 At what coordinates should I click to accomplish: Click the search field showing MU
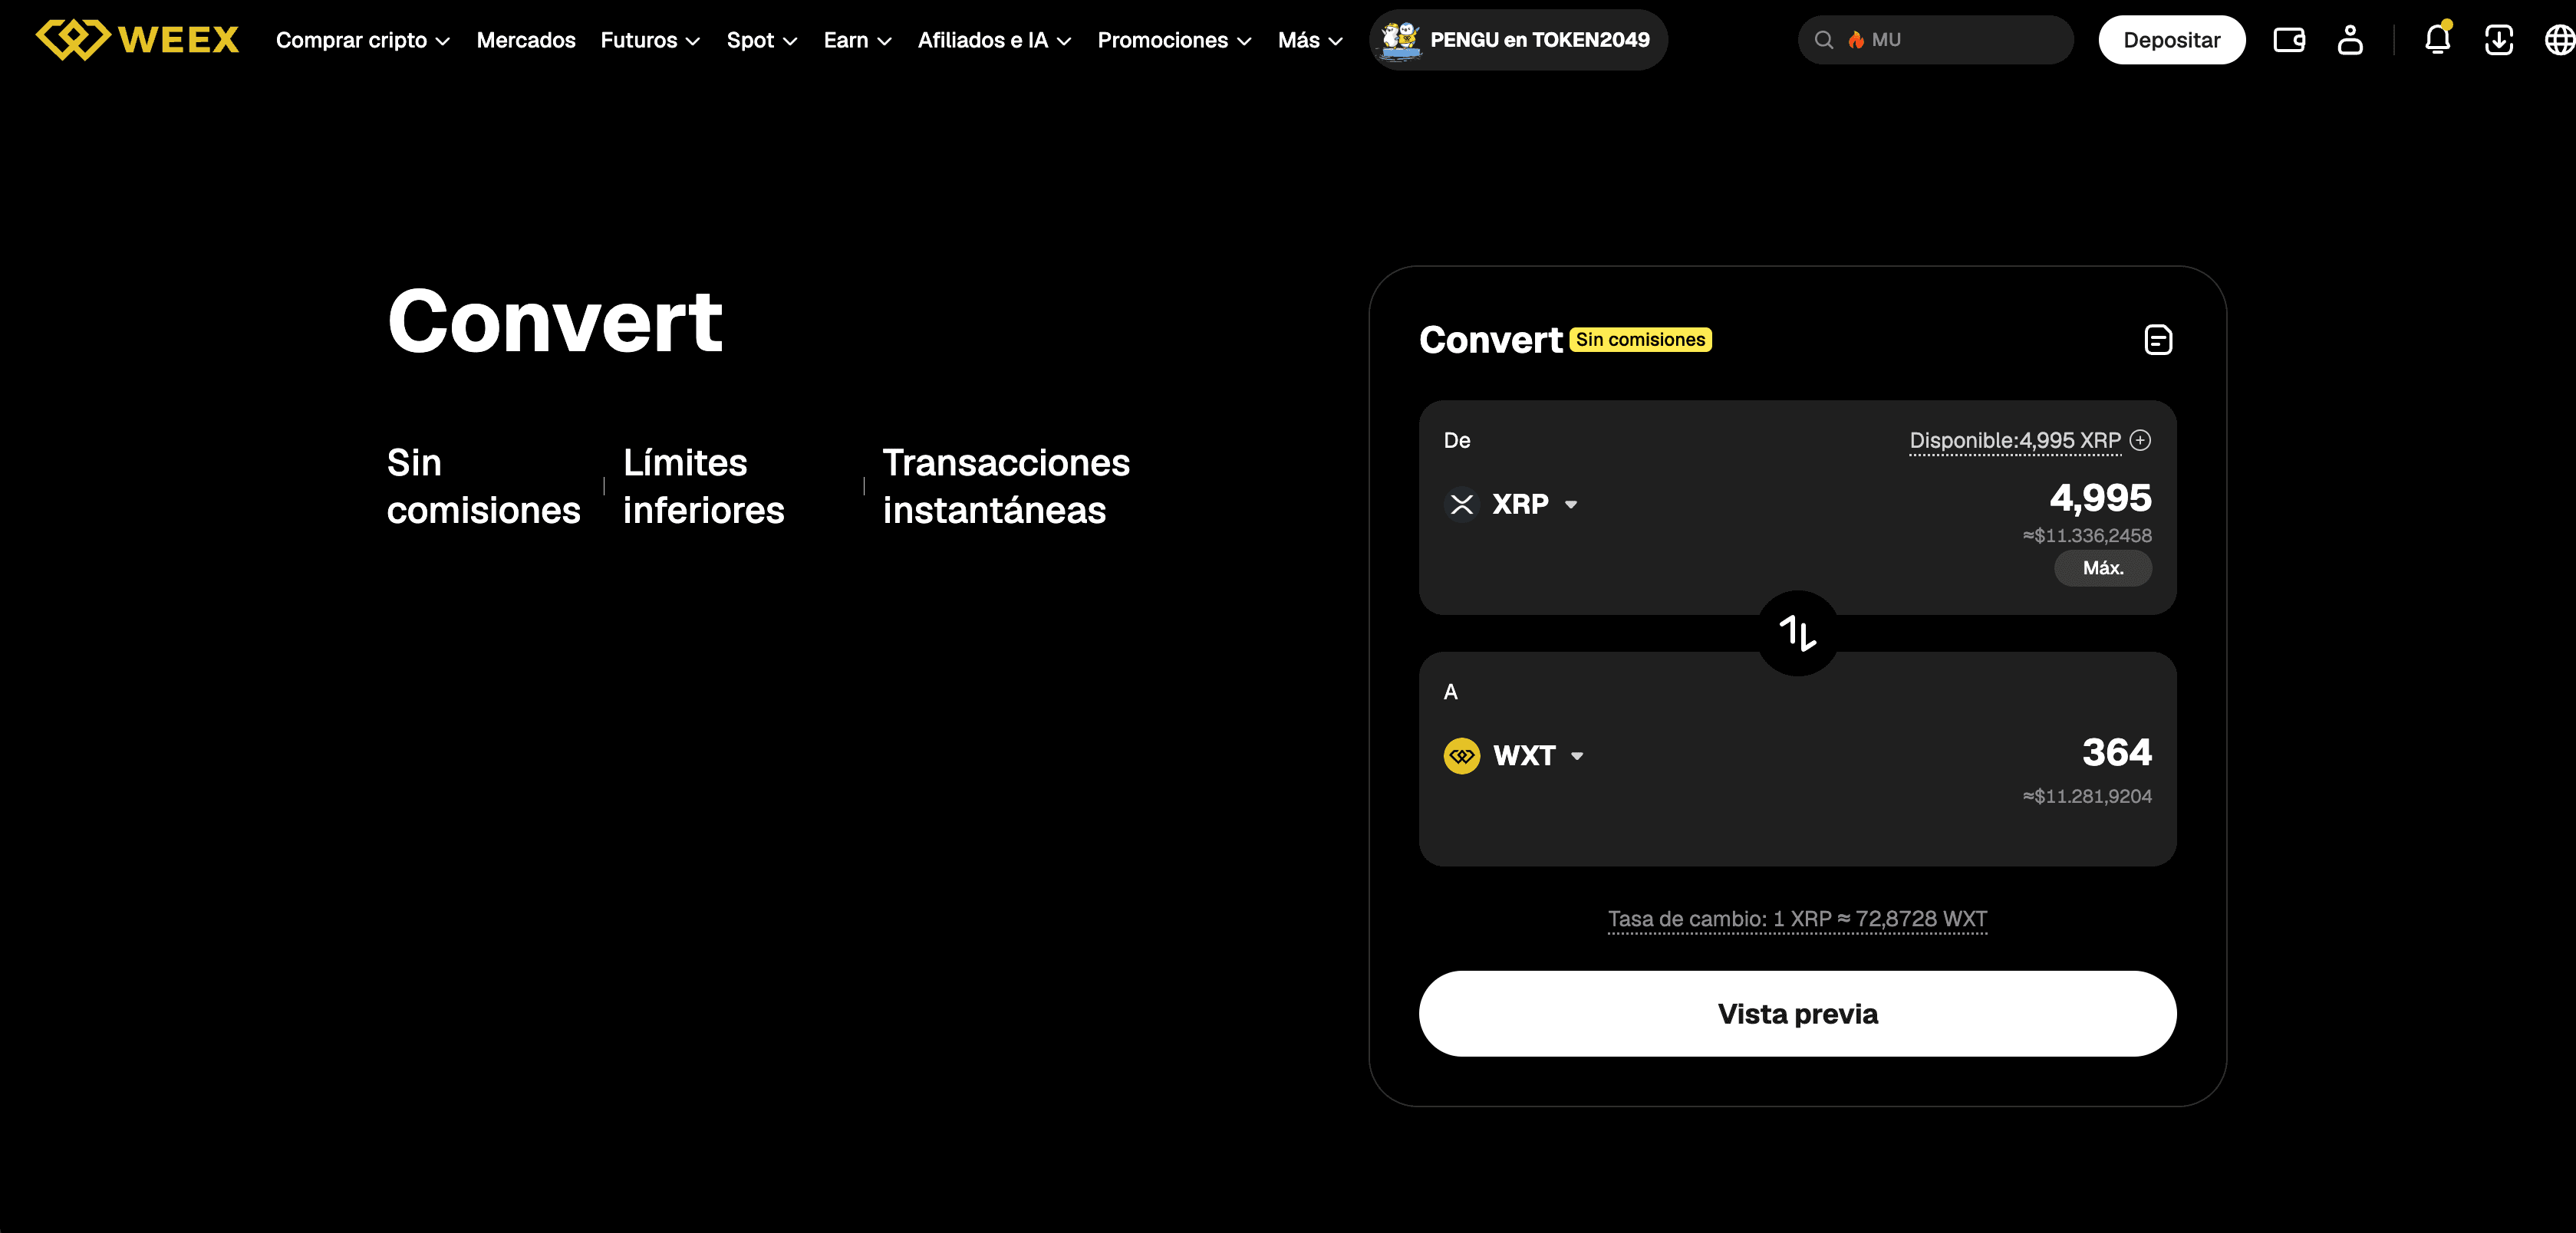click(x=1935, y=40)
